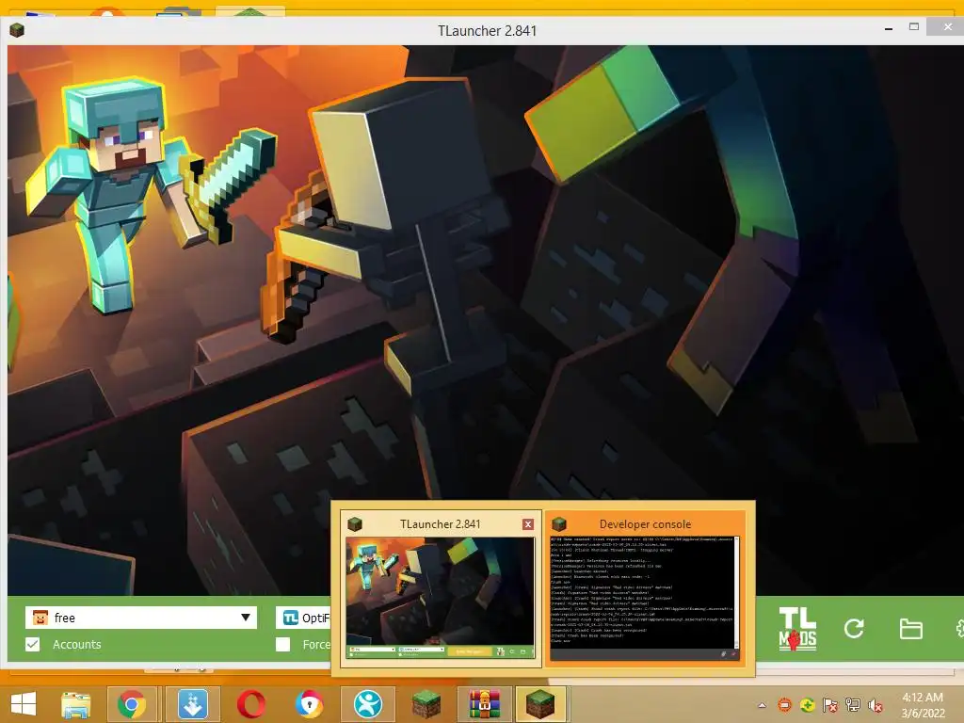Toggle the Accounts checkbox
Screen dimensions: 964x723
pos(33,644)
